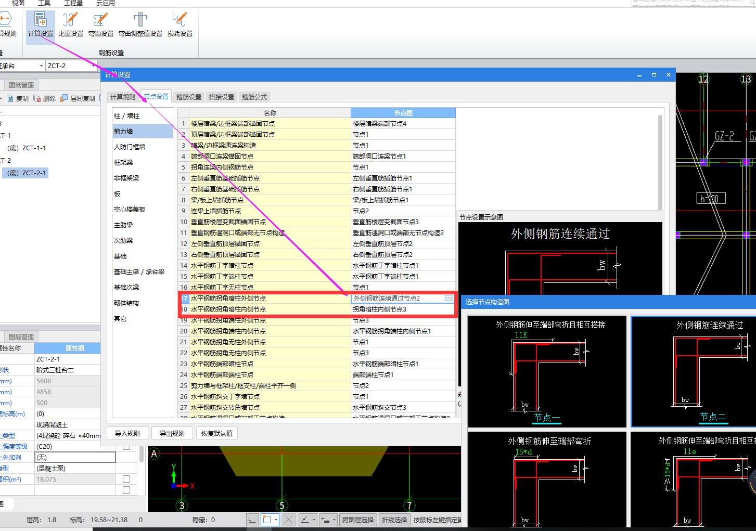Choose the 节点二 construction diagram thumbnail
This screenshot has width=756, height=531.
click(693, 371)
